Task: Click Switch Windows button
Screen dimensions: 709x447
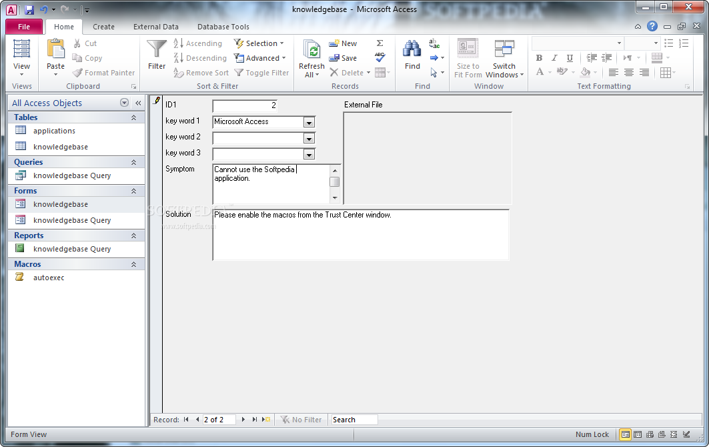Action: [504, 59]
